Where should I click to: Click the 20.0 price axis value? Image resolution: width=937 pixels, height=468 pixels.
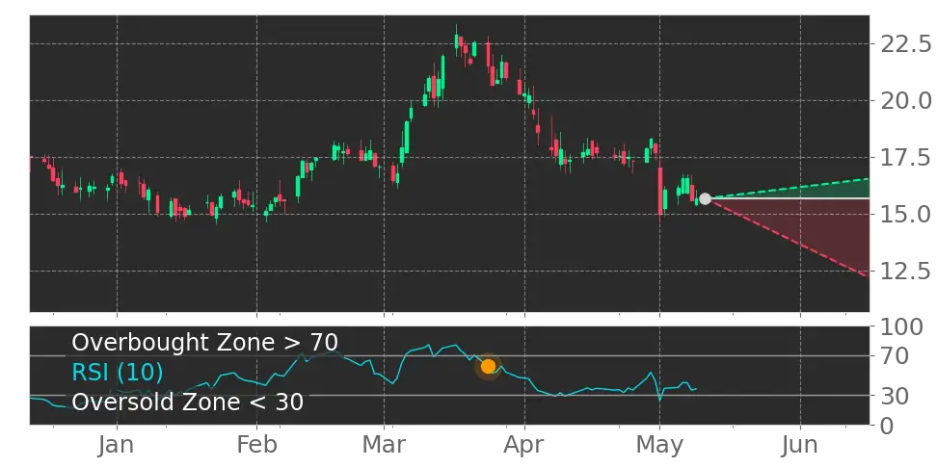[905, 101]
